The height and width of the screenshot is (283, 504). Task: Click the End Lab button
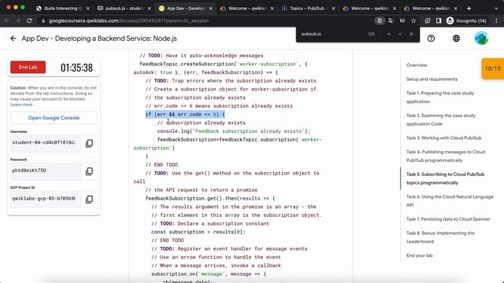pos(28,67)
